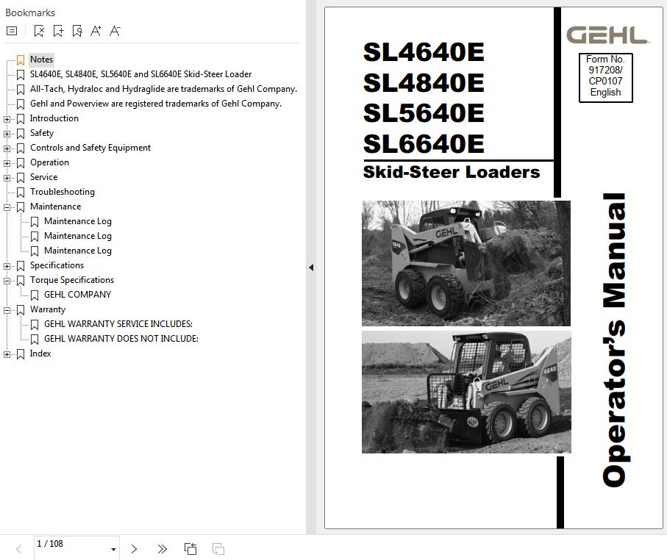This screenshot has height=560, width=667.
Task: Expand the Introduction bookmark
Action: (x=7, y=120)
